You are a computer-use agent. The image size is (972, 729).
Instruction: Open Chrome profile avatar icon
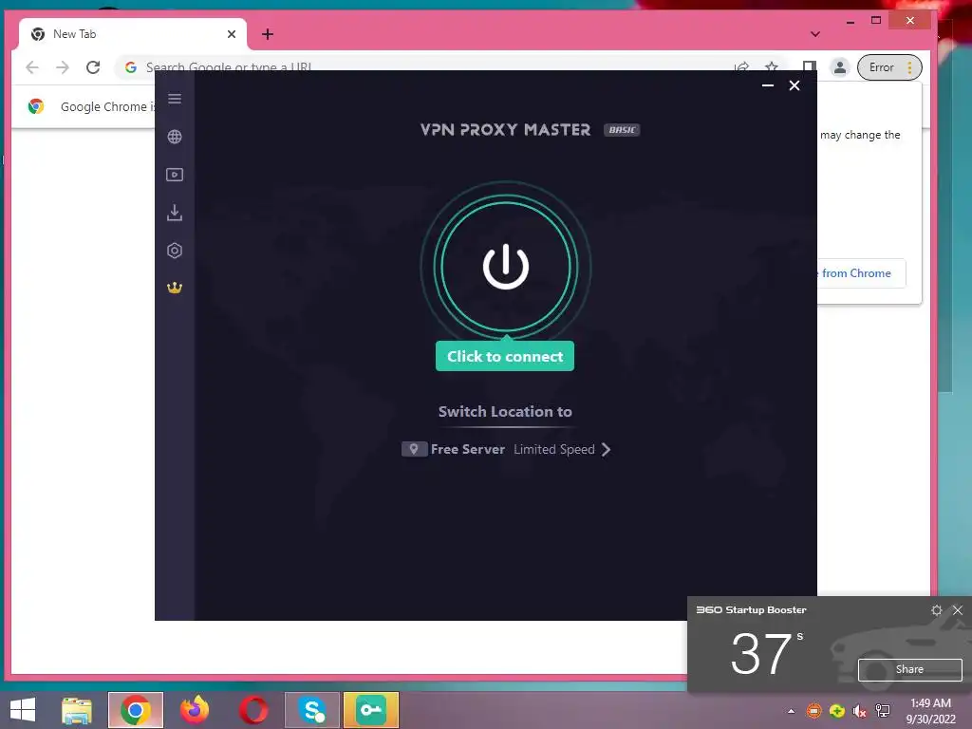839,67
